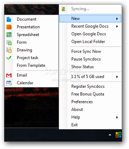Expand Recent Google Docs submenu arrow
This screenshot has height=149, width=129.
coord(117,27)
